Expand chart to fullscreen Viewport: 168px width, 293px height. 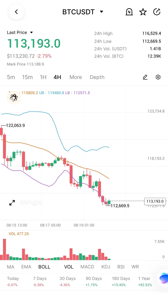coord(12,203)
